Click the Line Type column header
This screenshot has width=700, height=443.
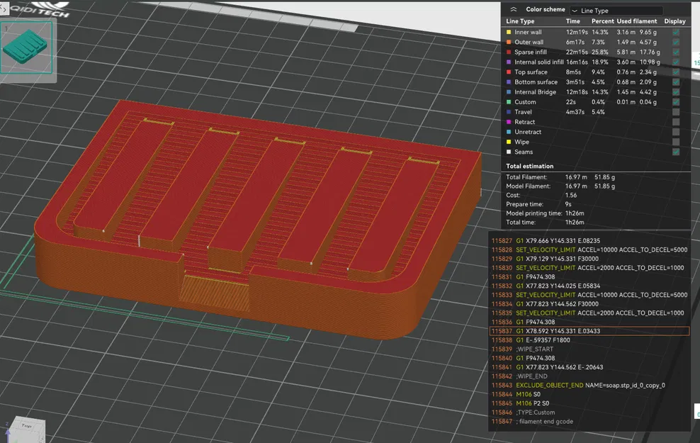[x=520, y=21]
